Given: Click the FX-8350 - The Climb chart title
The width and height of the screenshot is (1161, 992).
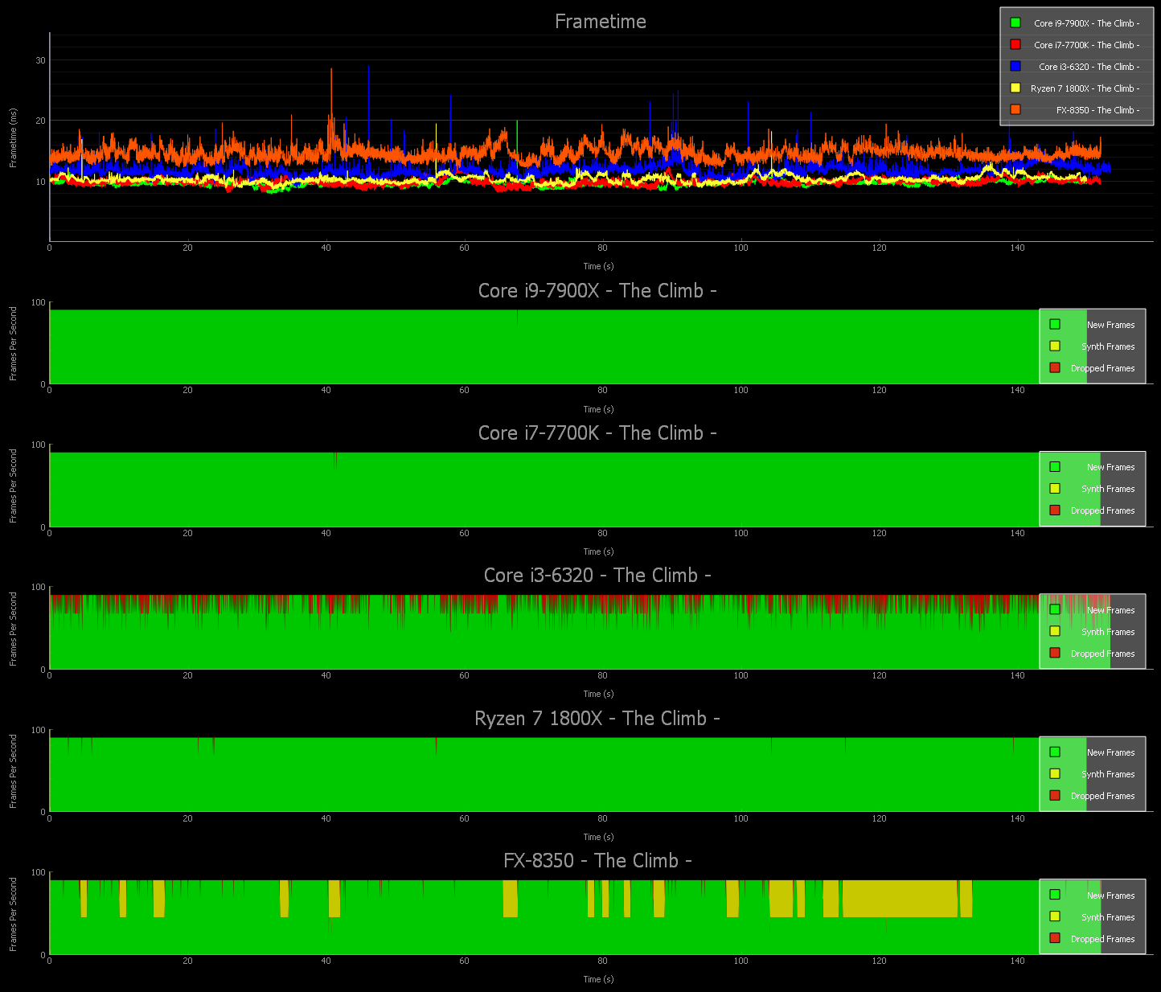Looking at the screenshot, I should (597, 861).
